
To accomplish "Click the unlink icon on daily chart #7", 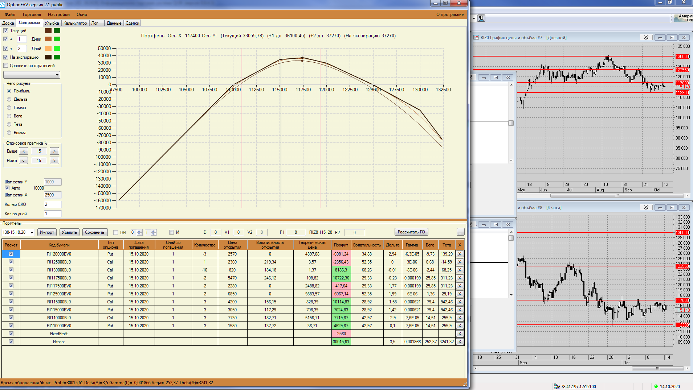I will click(646, 38).
